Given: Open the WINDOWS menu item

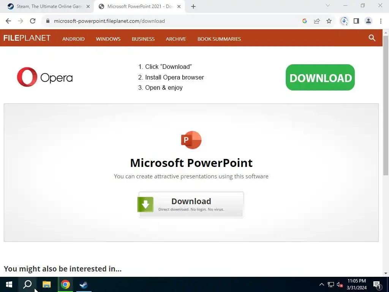Looking at the screenshot, I should (x=108, y=39).
